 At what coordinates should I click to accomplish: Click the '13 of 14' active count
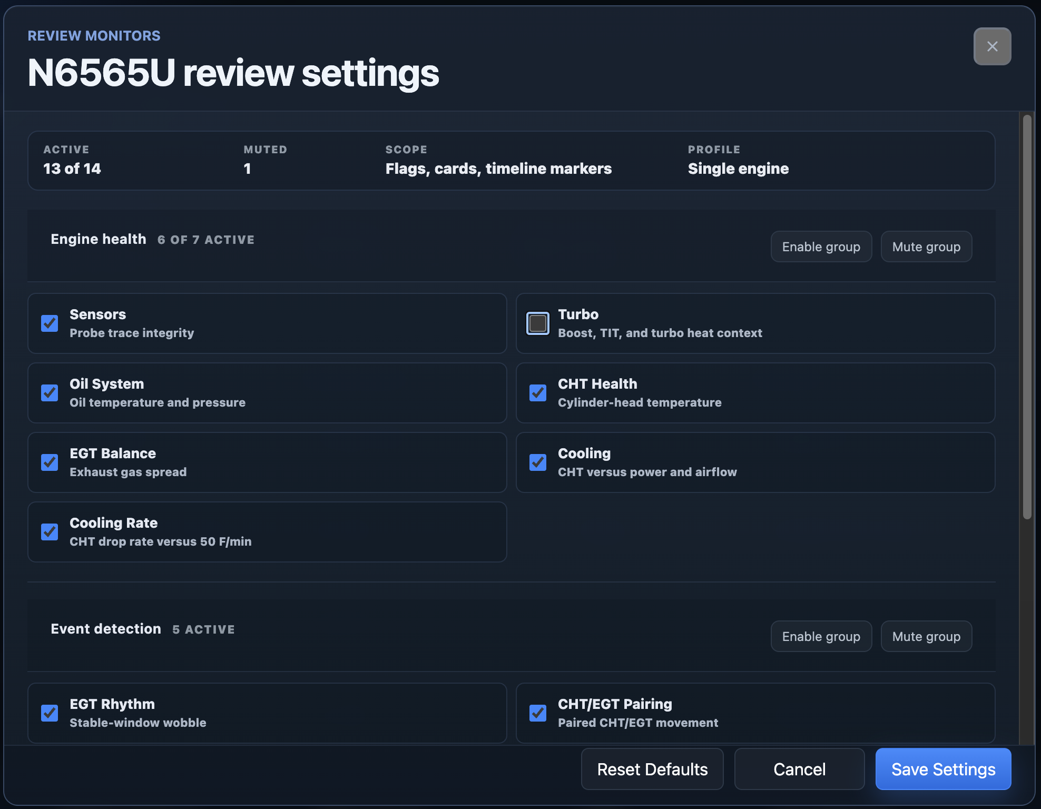pos(72,169)
